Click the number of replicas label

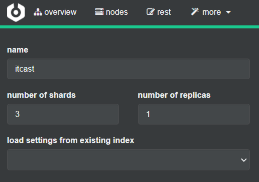pyautogui.click(x=174, y=95)
